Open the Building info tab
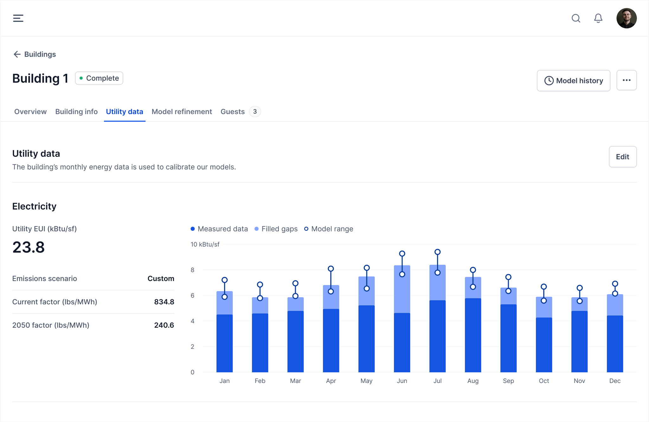 (76, 112)
